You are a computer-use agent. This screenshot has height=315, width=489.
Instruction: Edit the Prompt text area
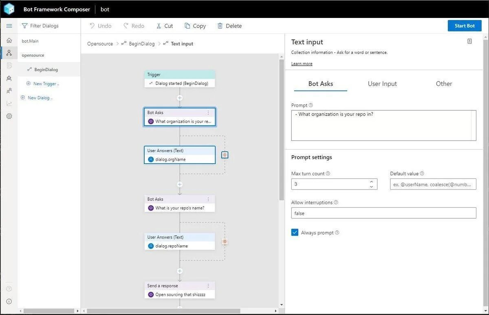click(383, 126)
